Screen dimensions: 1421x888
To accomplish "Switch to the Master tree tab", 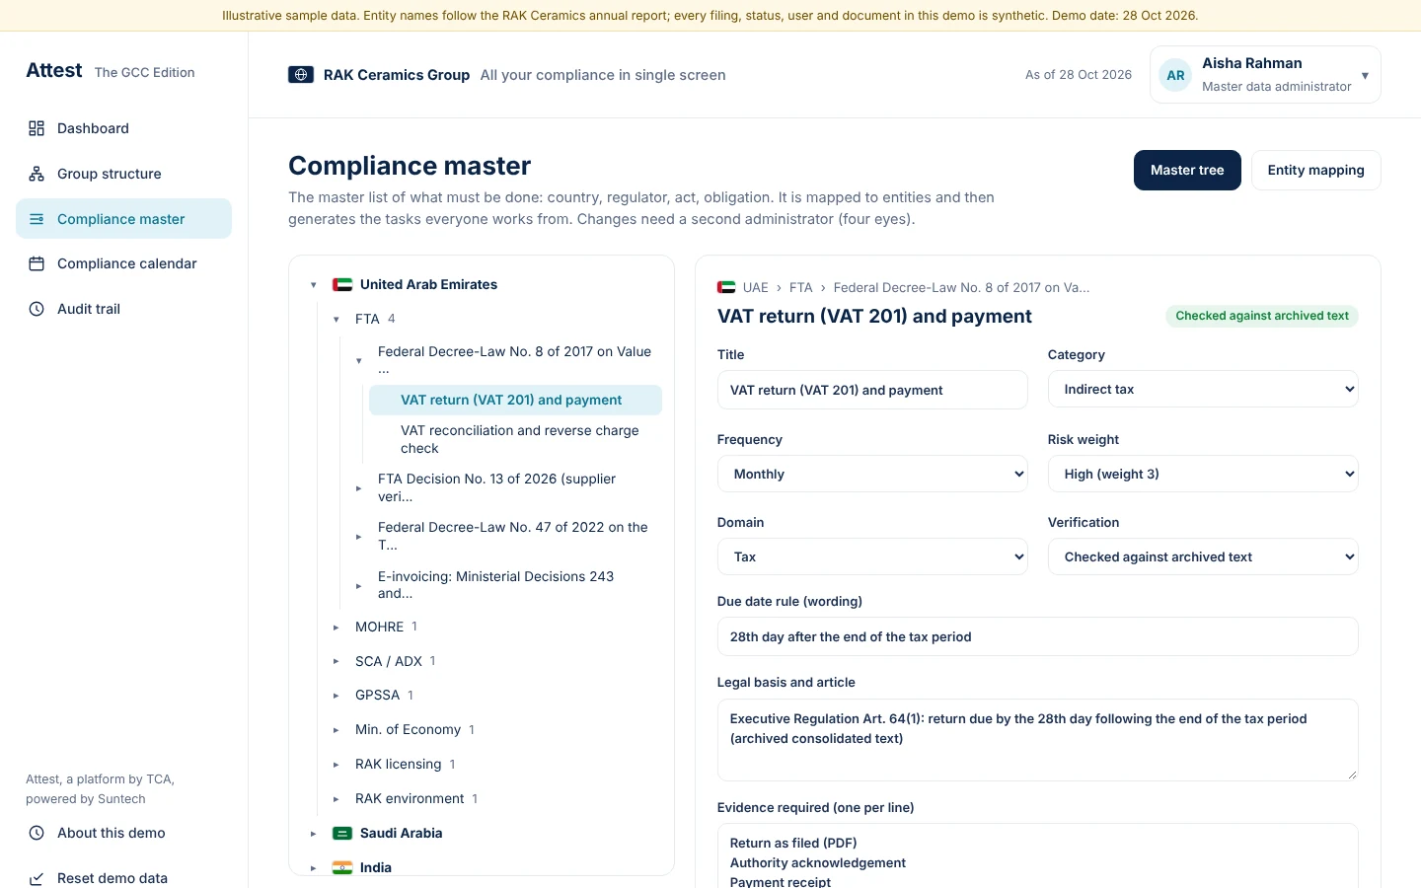I will point(1187,170).
